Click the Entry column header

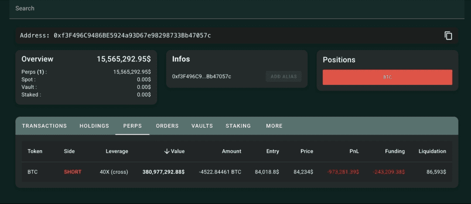tap(273, 151)
